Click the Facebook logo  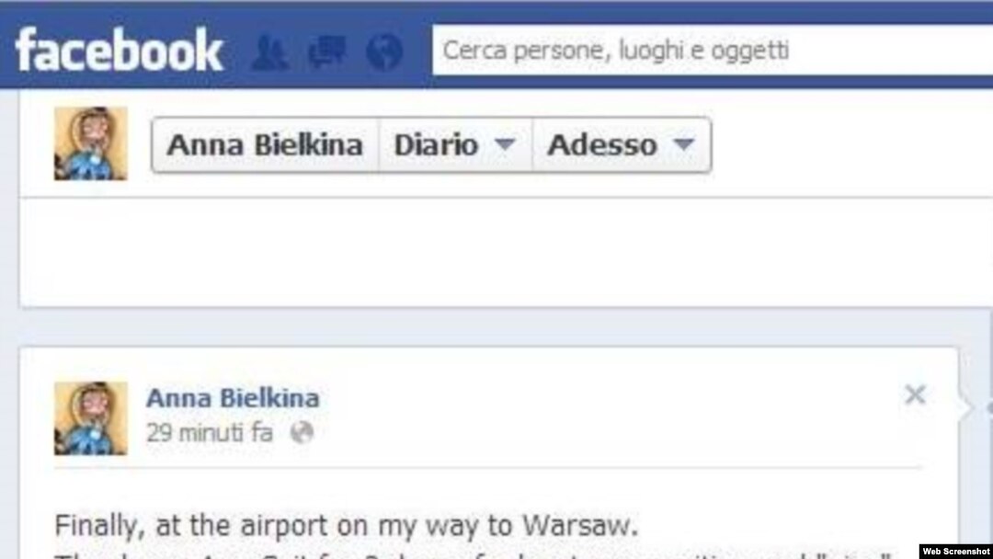119,51
